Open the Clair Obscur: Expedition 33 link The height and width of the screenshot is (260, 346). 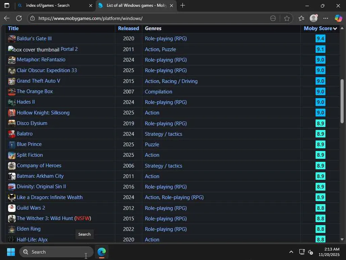pyautogui.click(x=47, y=70)
